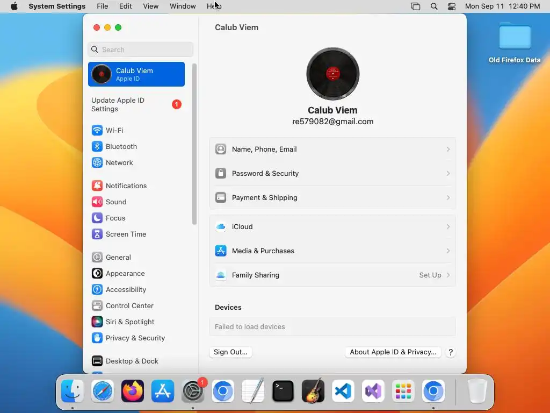
Task: Expand Family Sharing Set Up chevron
Action: [448, 275]
